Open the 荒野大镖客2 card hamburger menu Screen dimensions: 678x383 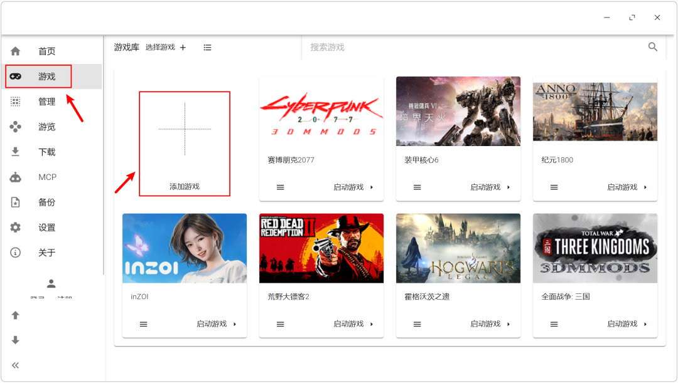(x=281, y=324)
